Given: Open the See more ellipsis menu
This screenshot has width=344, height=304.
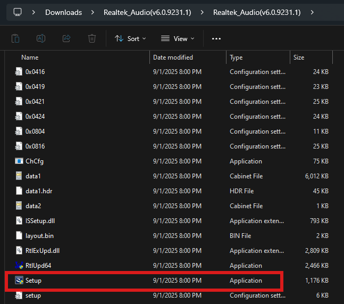Looking at the screenshot, I should pos(216,38).
